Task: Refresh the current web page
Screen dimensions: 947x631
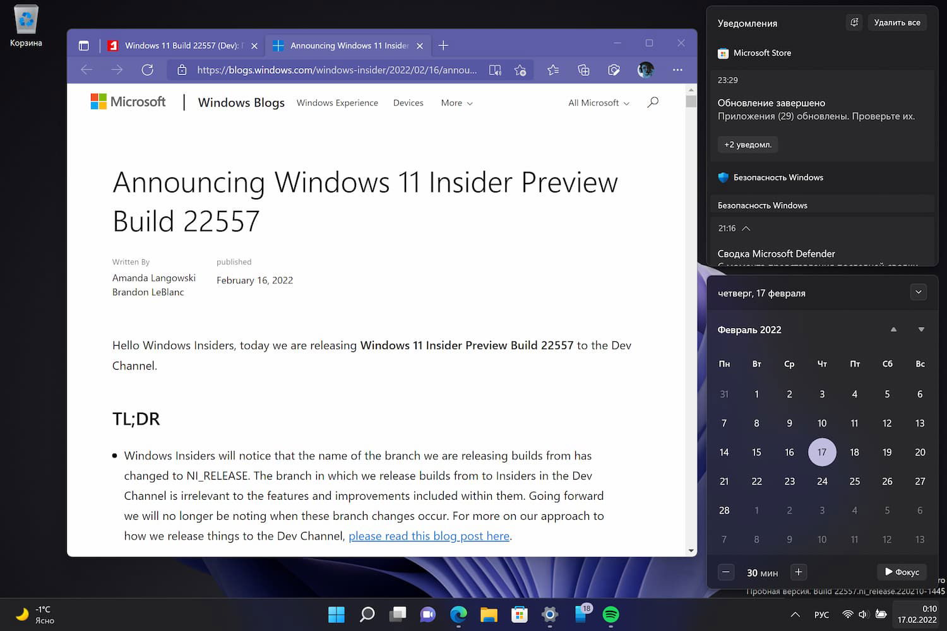Action: pyautogui.click(x=148, y=70)
